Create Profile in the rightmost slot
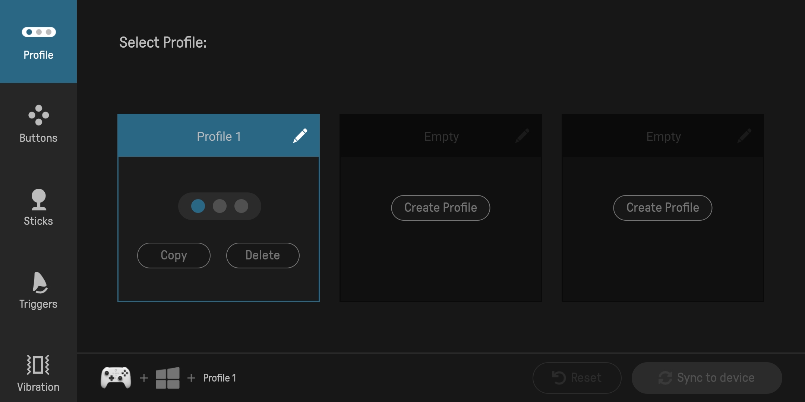Viewport: 805px width, 402px height. click(x=663, y=208)
